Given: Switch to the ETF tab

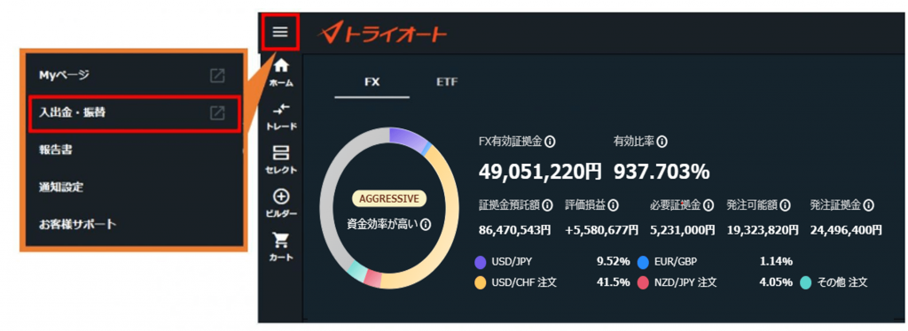Looking at the screenshot, I should click(447, 82).
